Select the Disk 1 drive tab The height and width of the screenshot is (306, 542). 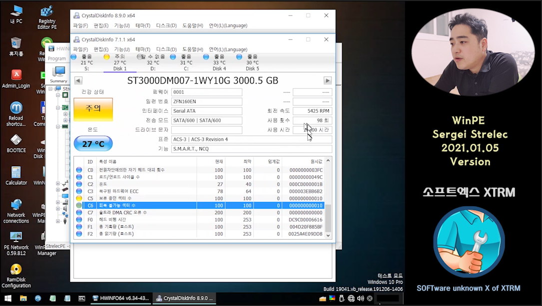tap(120, 62)
